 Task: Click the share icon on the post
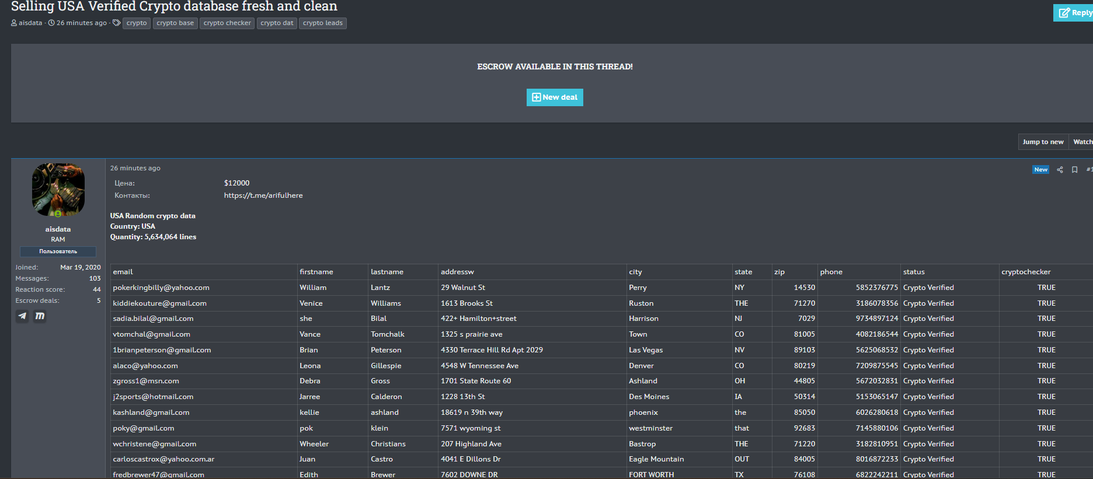pyautogui.click(x=1060, y=170)
